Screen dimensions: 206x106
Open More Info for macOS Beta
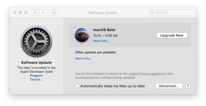[101, 41]
